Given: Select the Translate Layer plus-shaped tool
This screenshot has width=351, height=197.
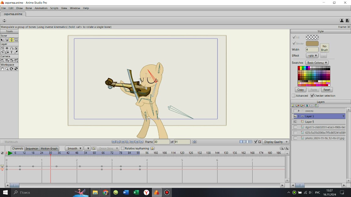Looking at the screenshot, I should click(x=7, y=48).
